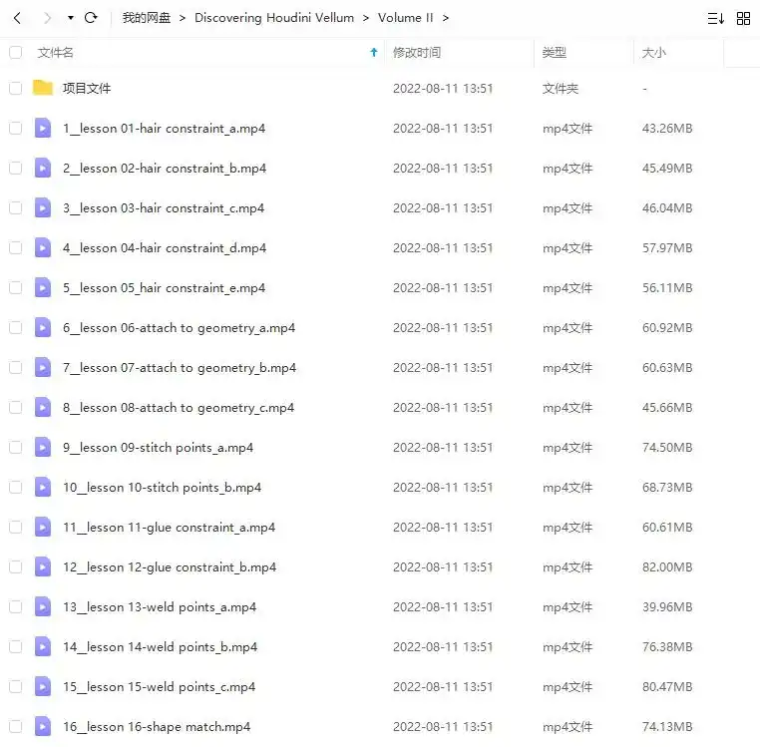Viewport: 760px width, 747px height.
Task: Check the lesson 04-hair constraint_d checkbox
Action: (16, 248)
